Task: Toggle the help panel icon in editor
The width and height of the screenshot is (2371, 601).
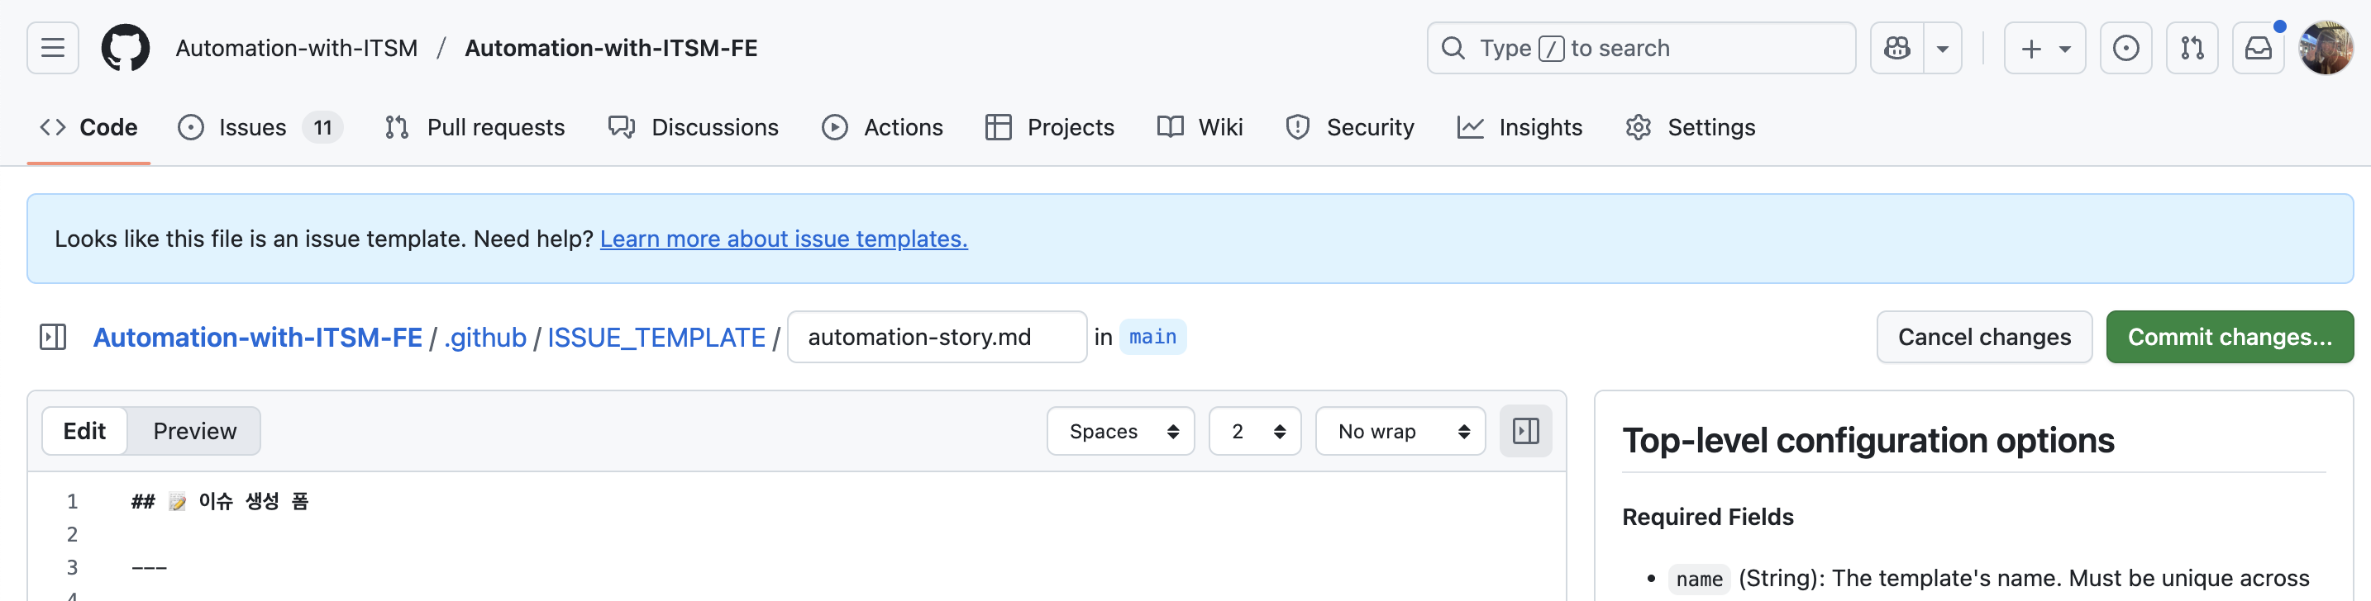Action: tap(1525, 431)
